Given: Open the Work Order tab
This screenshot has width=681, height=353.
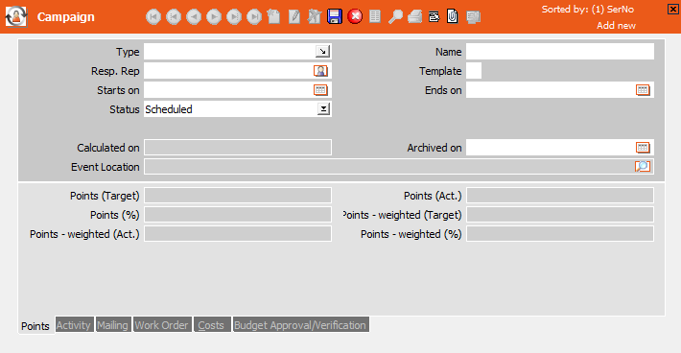Looking at the screenshot, I should 161,325.
